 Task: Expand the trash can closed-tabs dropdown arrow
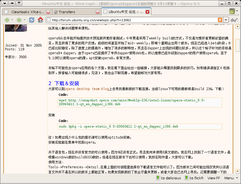[237, 11]
